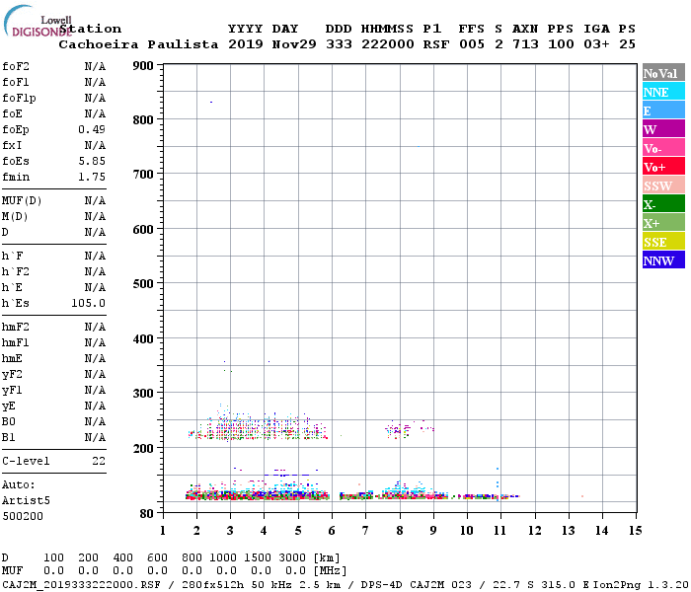Click the 6 MHz frequency axis label
Viewport: 691px width, 592px height.
(x=332, y=531)
